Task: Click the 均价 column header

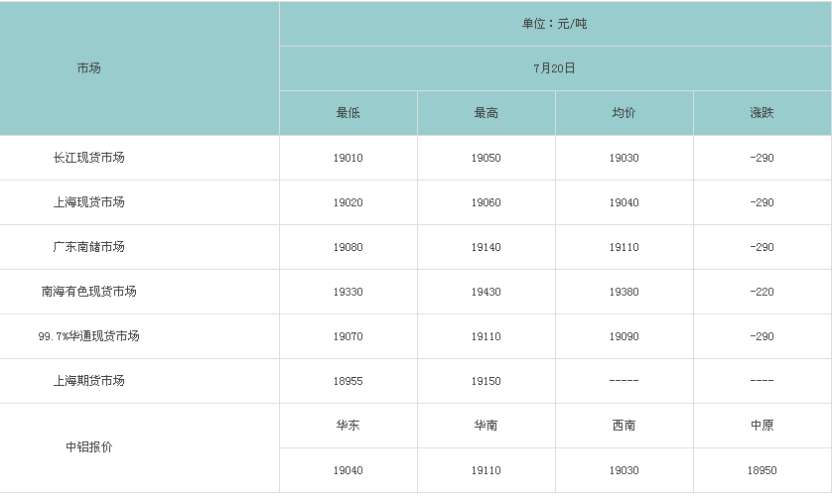Action: [x=624, y=113]
